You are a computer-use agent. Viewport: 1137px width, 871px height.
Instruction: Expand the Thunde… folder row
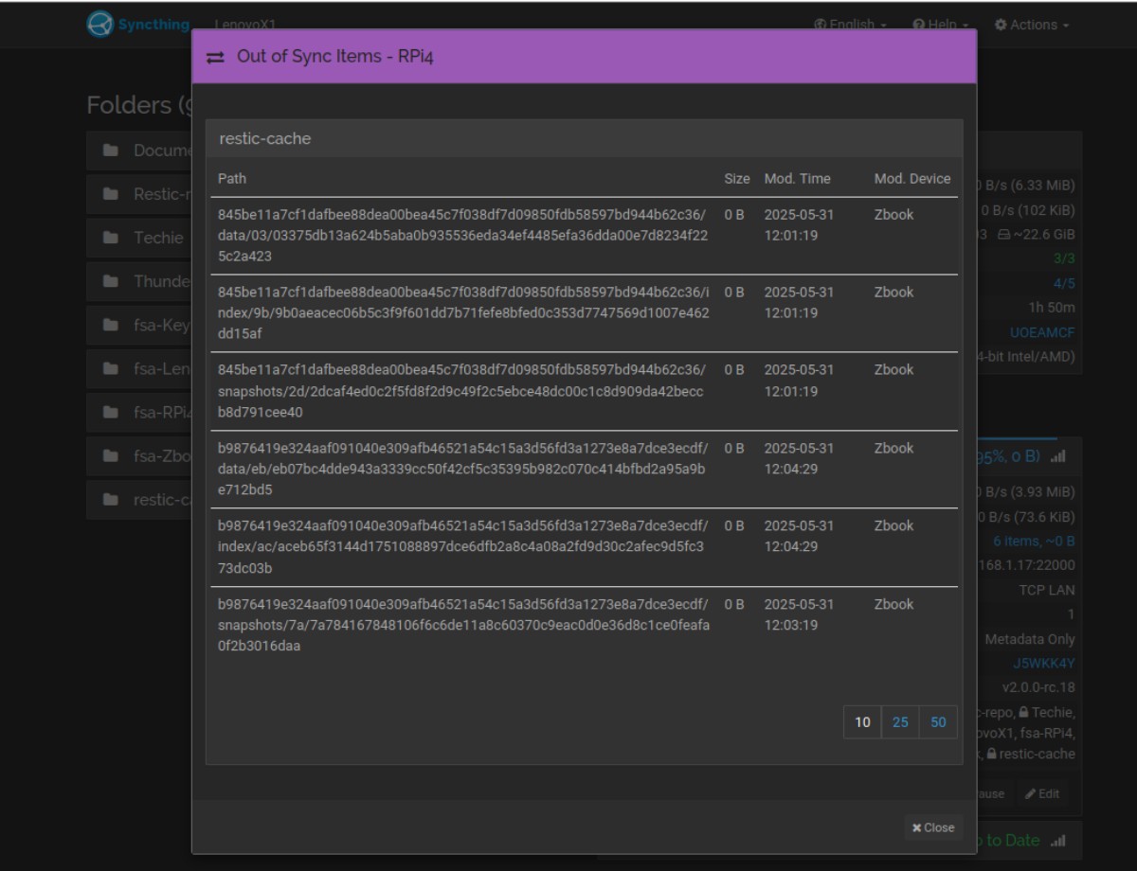pos(139,281)
